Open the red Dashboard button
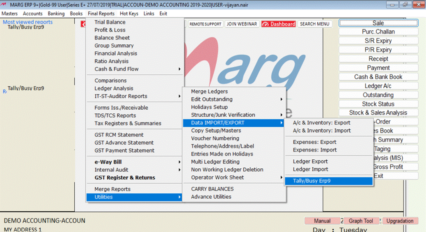The height and width of the screenshot is (232, 426). pos(279,24)
